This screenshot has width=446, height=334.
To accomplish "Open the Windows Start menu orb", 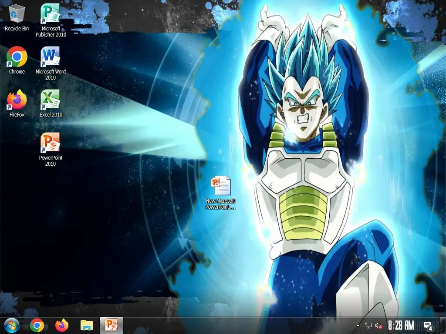I will pos(11,325).
